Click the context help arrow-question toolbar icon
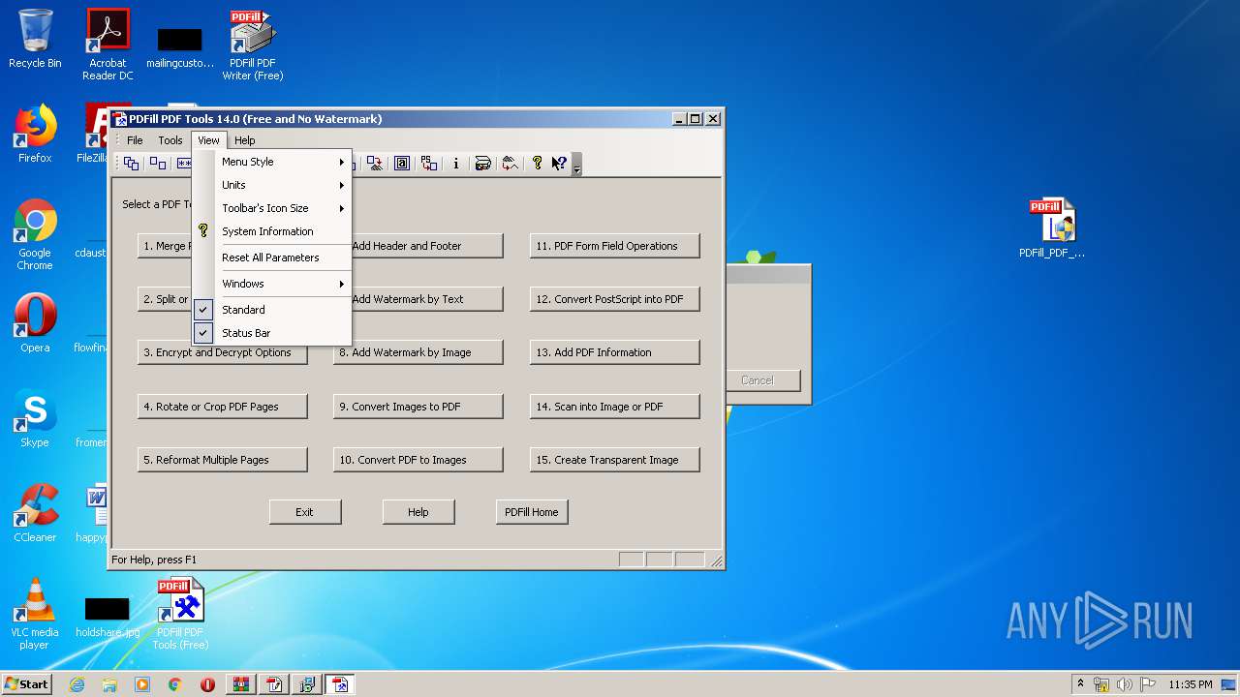Viewport: 1240px width, 697px height. coord(560,164)
